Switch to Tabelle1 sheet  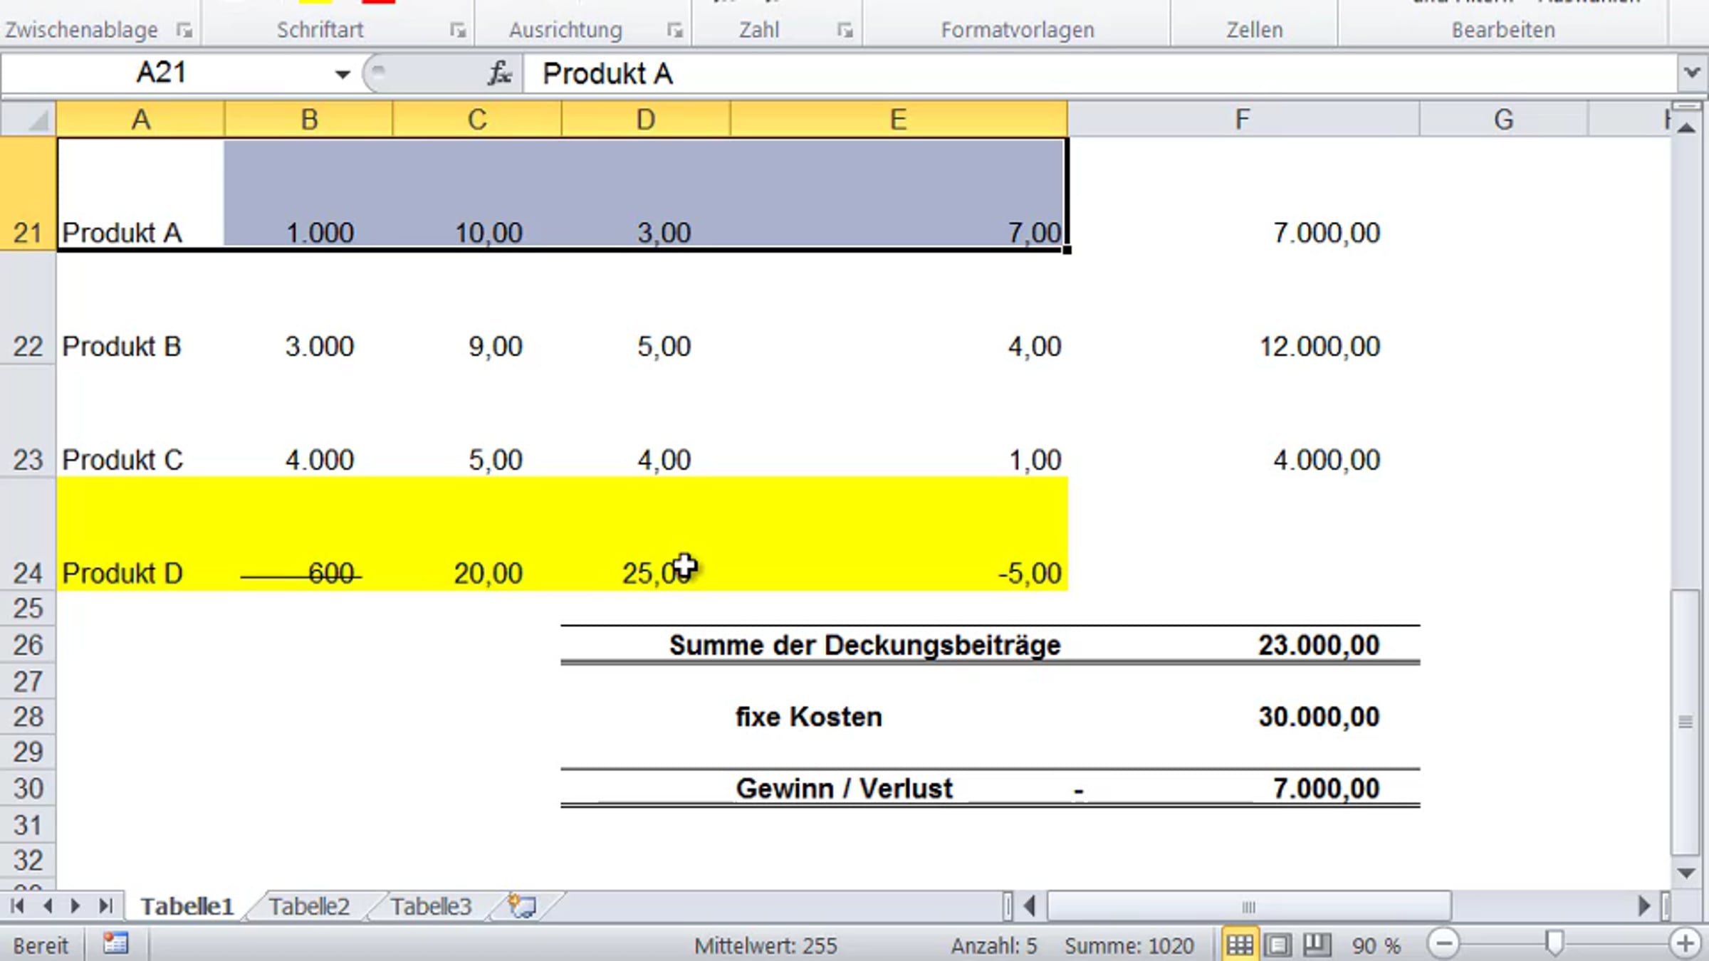187,906
